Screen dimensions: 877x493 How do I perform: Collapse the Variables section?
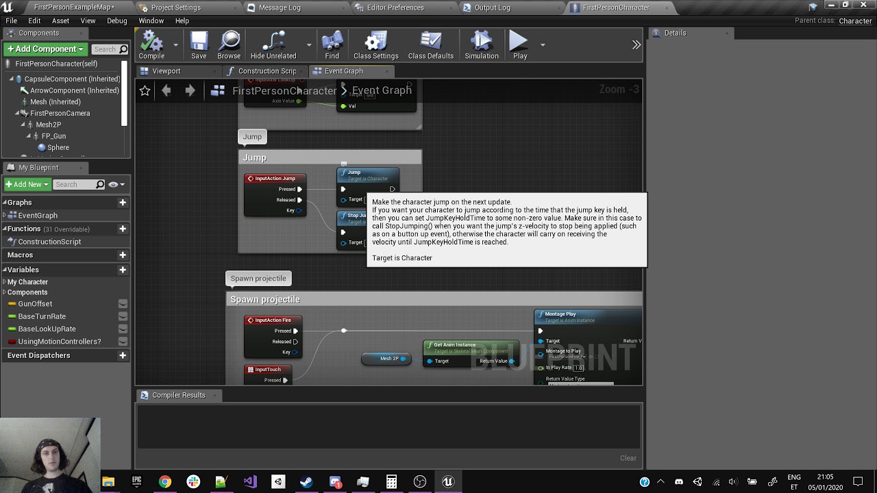(4, 270)
